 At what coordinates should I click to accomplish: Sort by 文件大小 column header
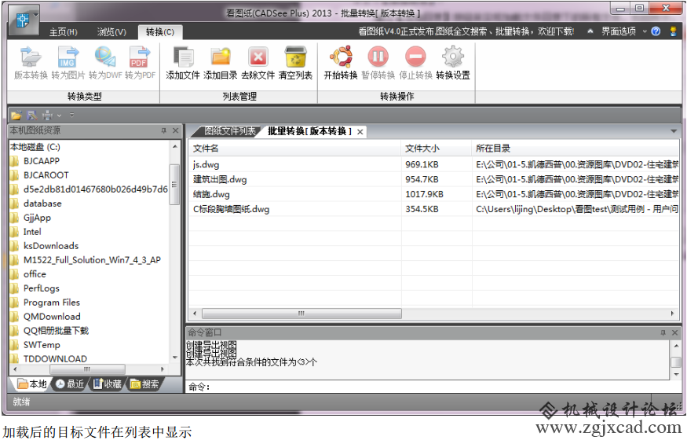click(436, 149)
